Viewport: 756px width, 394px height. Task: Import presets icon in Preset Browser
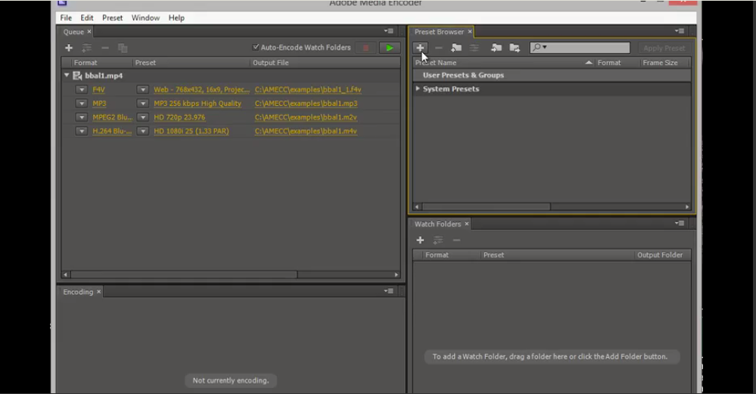[496, 48]
